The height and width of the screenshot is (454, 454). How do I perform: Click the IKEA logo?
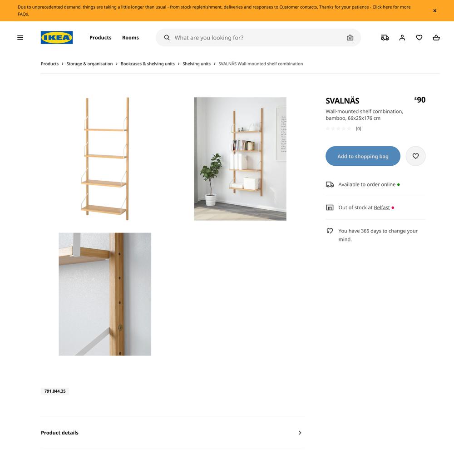coord(57,38)
